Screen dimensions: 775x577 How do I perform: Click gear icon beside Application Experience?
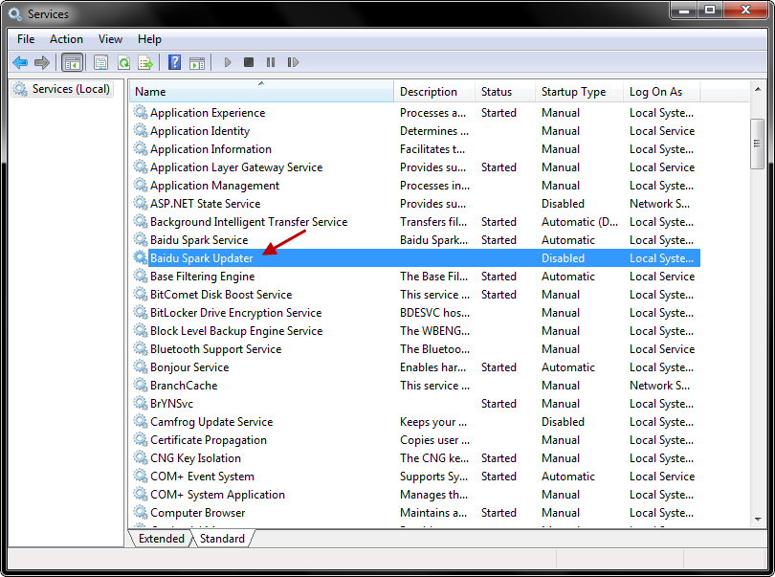[141, 112]
